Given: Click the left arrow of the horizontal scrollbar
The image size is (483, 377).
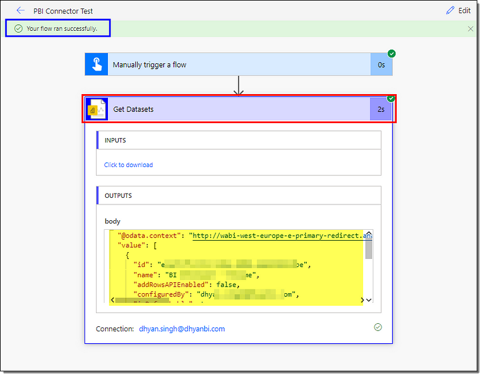Looking at the screenshot, I should point(112,300).
